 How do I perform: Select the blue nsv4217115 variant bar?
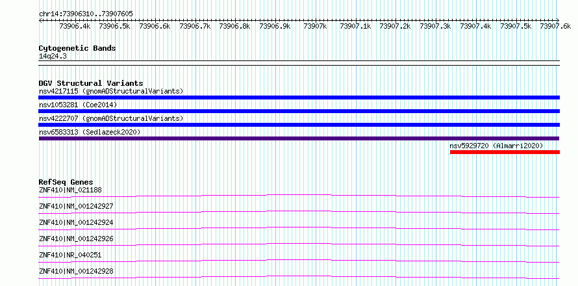coord(299,97)
